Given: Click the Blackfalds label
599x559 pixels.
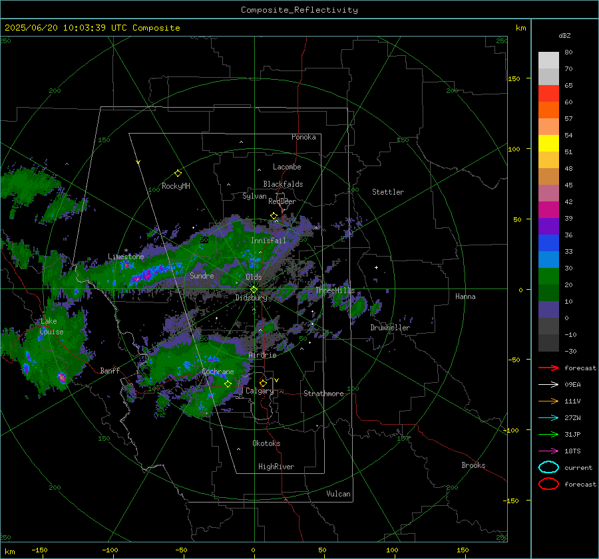Looking at the screenshot, I should [283, 184].
